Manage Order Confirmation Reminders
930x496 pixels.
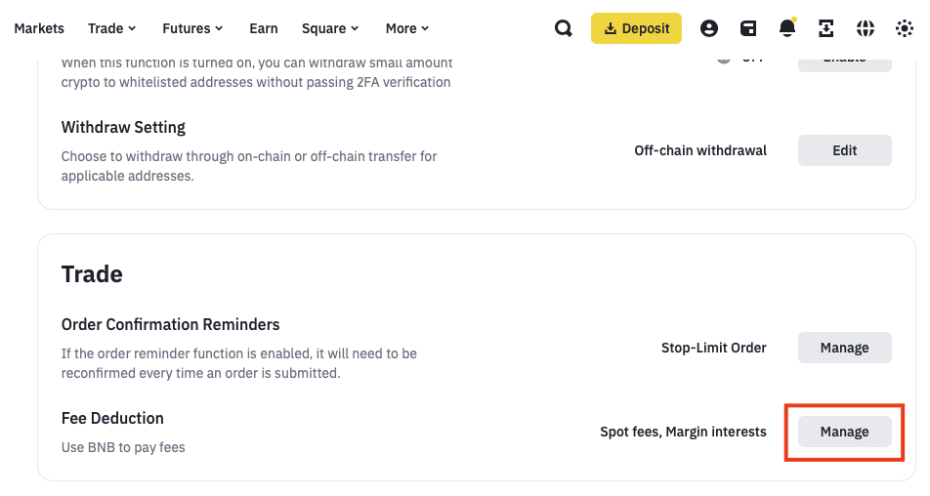[x=845, y=348]
